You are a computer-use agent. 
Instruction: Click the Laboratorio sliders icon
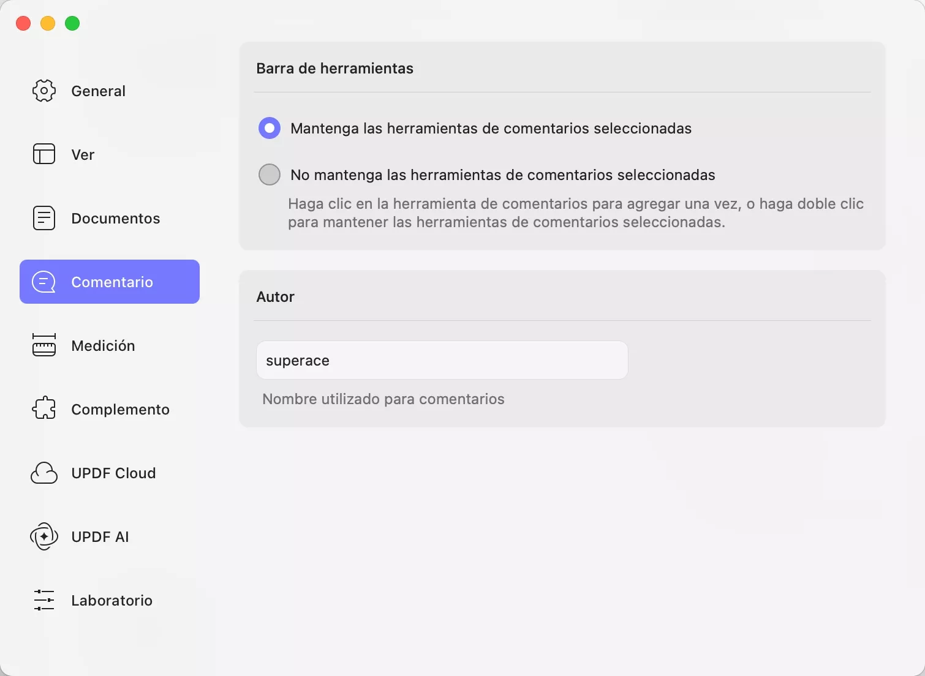click(x=44, y=600)
